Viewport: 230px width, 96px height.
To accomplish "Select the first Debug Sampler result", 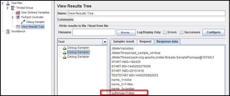I will (x=78, y=48).
